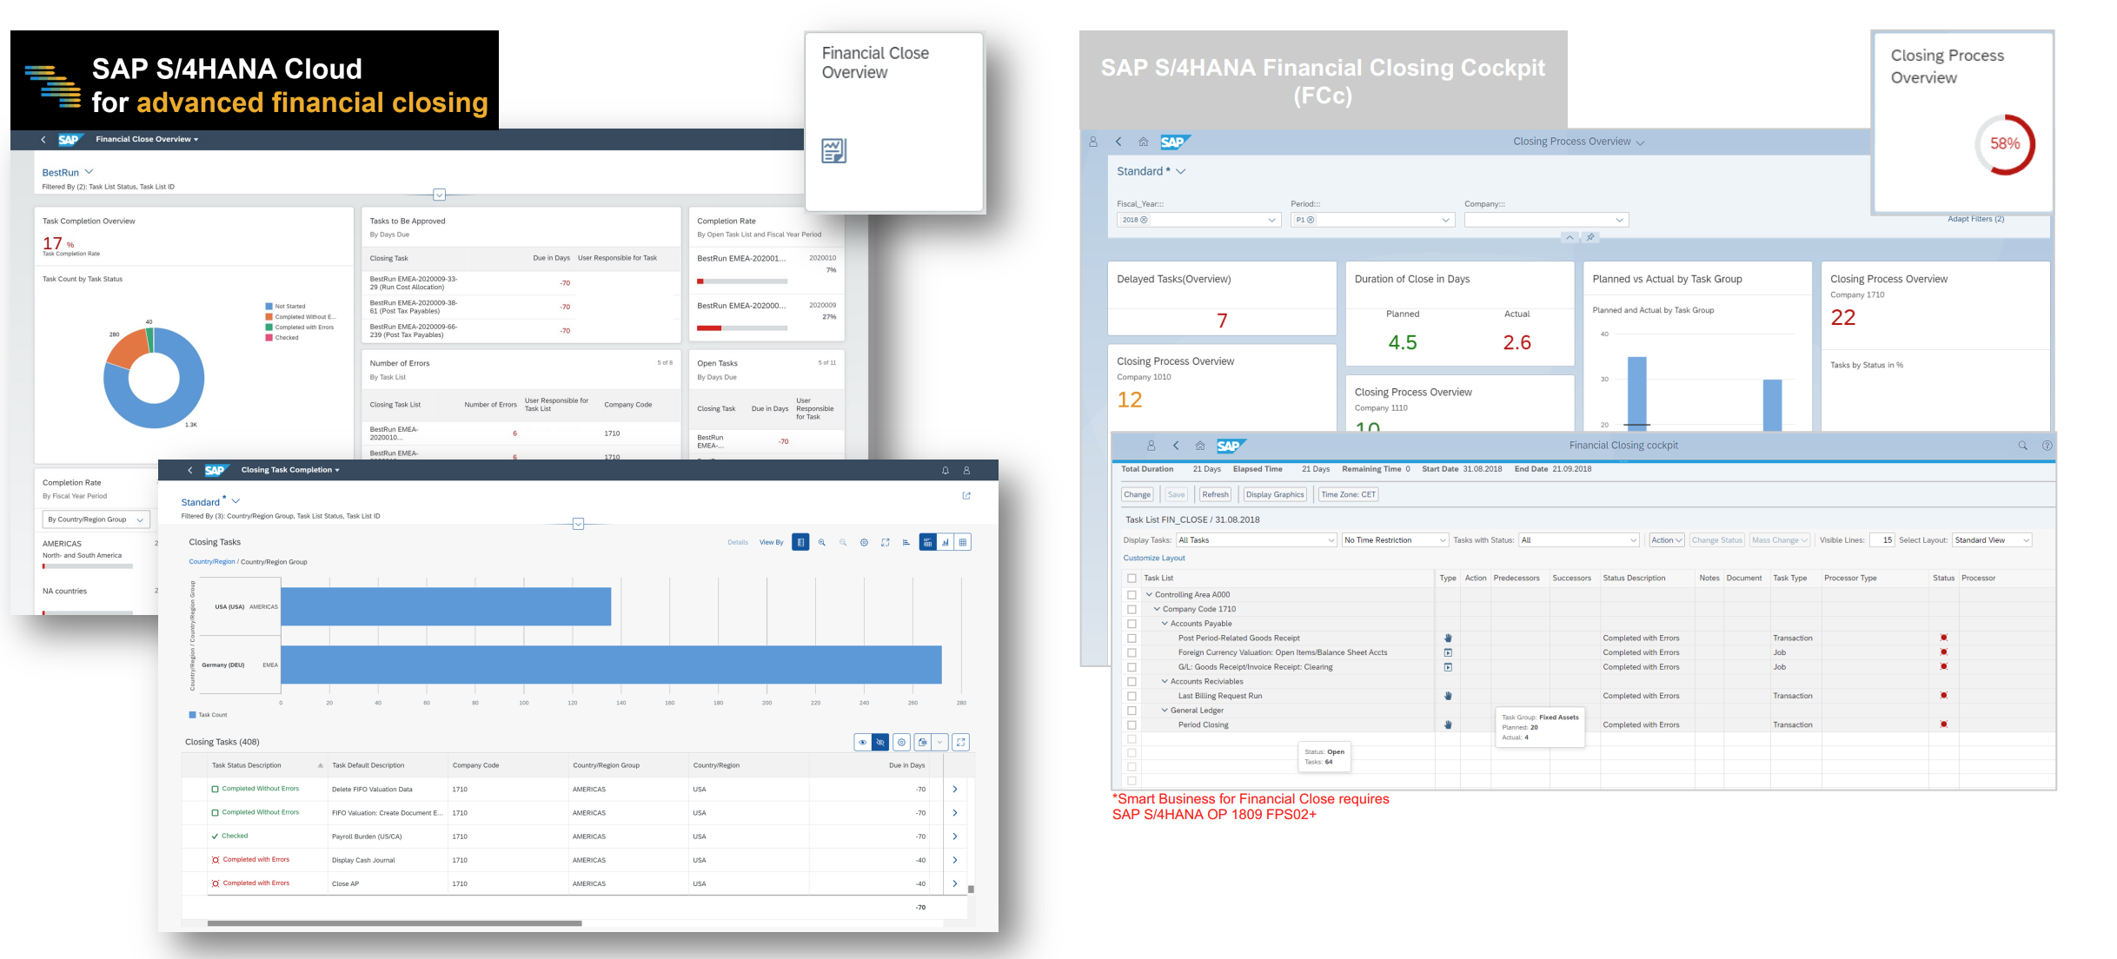Maximize the Closing Tasks table with fullscreen icon
This screenshot has width=2117, height=959.
960,742
